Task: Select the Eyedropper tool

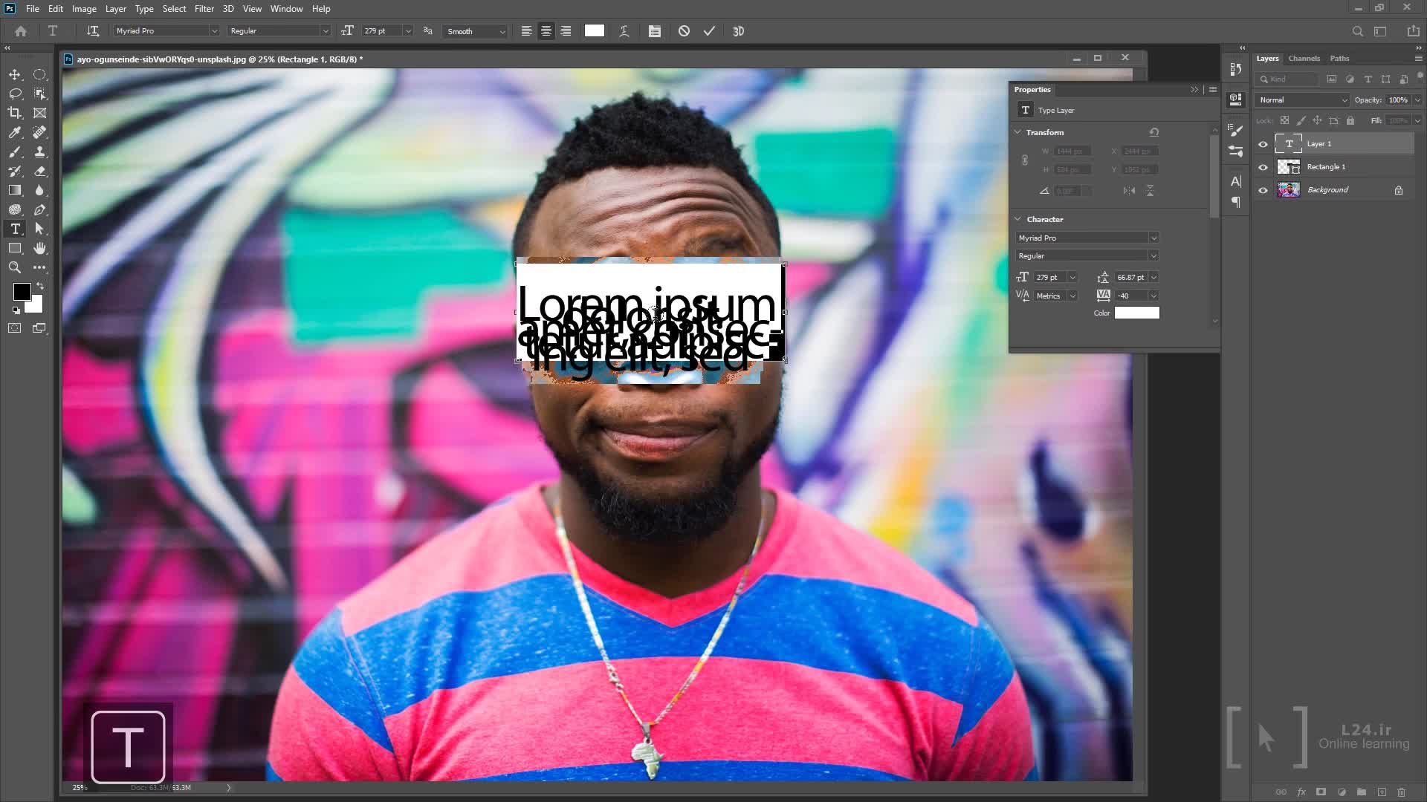Action: (15, 132)
